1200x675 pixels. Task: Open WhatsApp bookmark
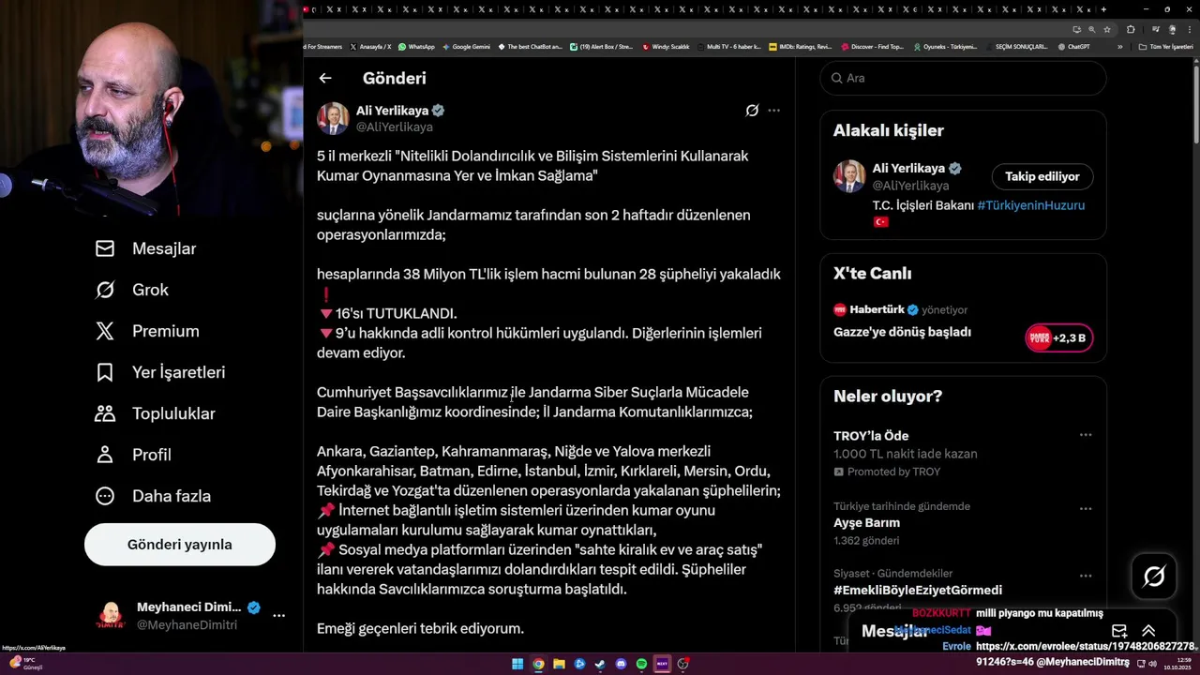coord(417,46)
